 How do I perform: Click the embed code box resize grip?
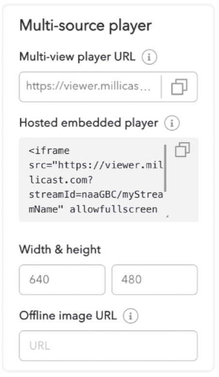[x=167, y=217]
